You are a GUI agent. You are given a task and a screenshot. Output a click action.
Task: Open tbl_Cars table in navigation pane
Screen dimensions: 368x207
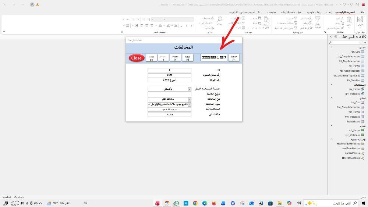point(355,52)
